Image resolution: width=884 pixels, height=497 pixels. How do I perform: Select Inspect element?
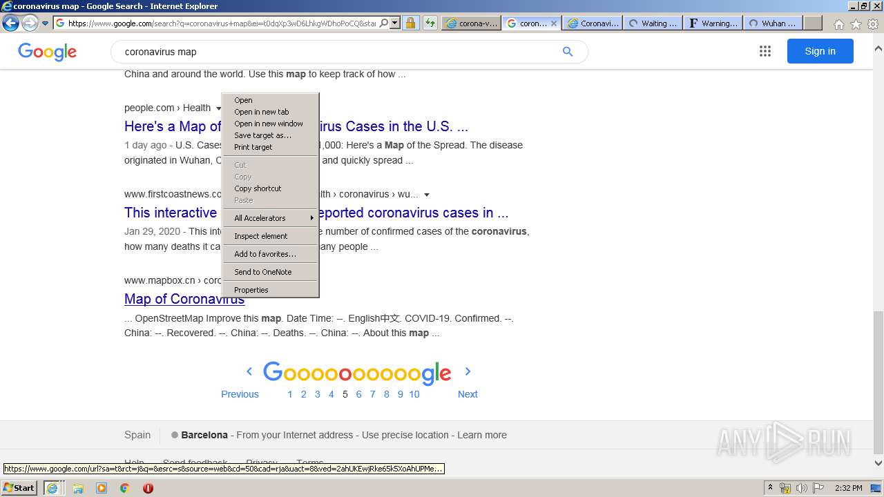tap(270, 236)
